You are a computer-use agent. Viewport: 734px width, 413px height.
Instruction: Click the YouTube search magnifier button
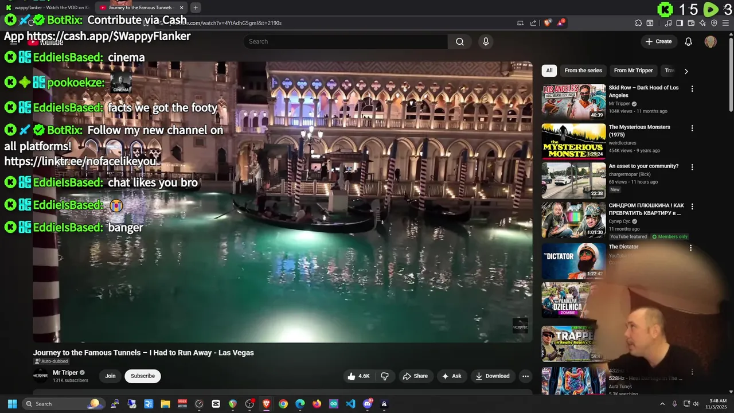point(459,41)
